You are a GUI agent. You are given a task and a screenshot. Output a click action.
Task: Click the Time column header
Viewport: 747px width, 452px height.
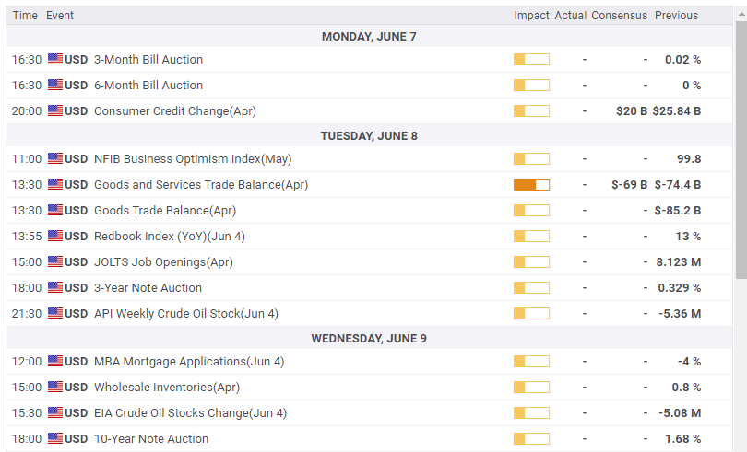(25, 15)
